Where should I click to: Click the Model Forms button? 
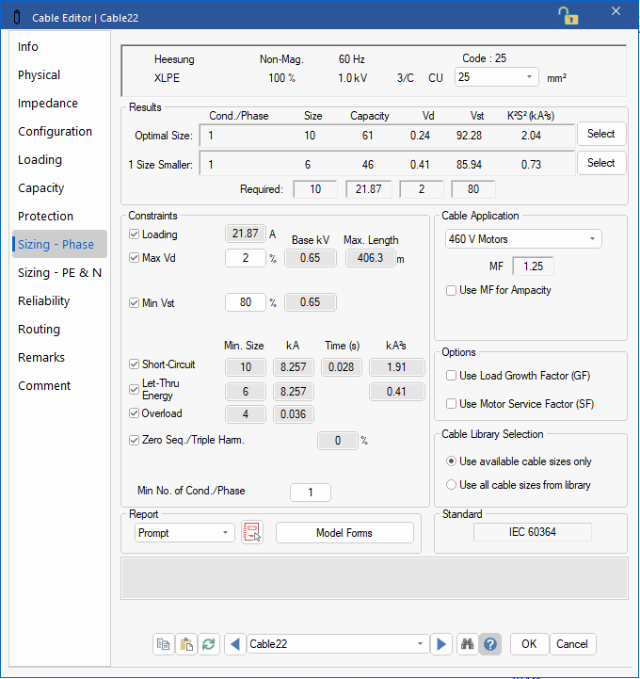click(344, 533)
